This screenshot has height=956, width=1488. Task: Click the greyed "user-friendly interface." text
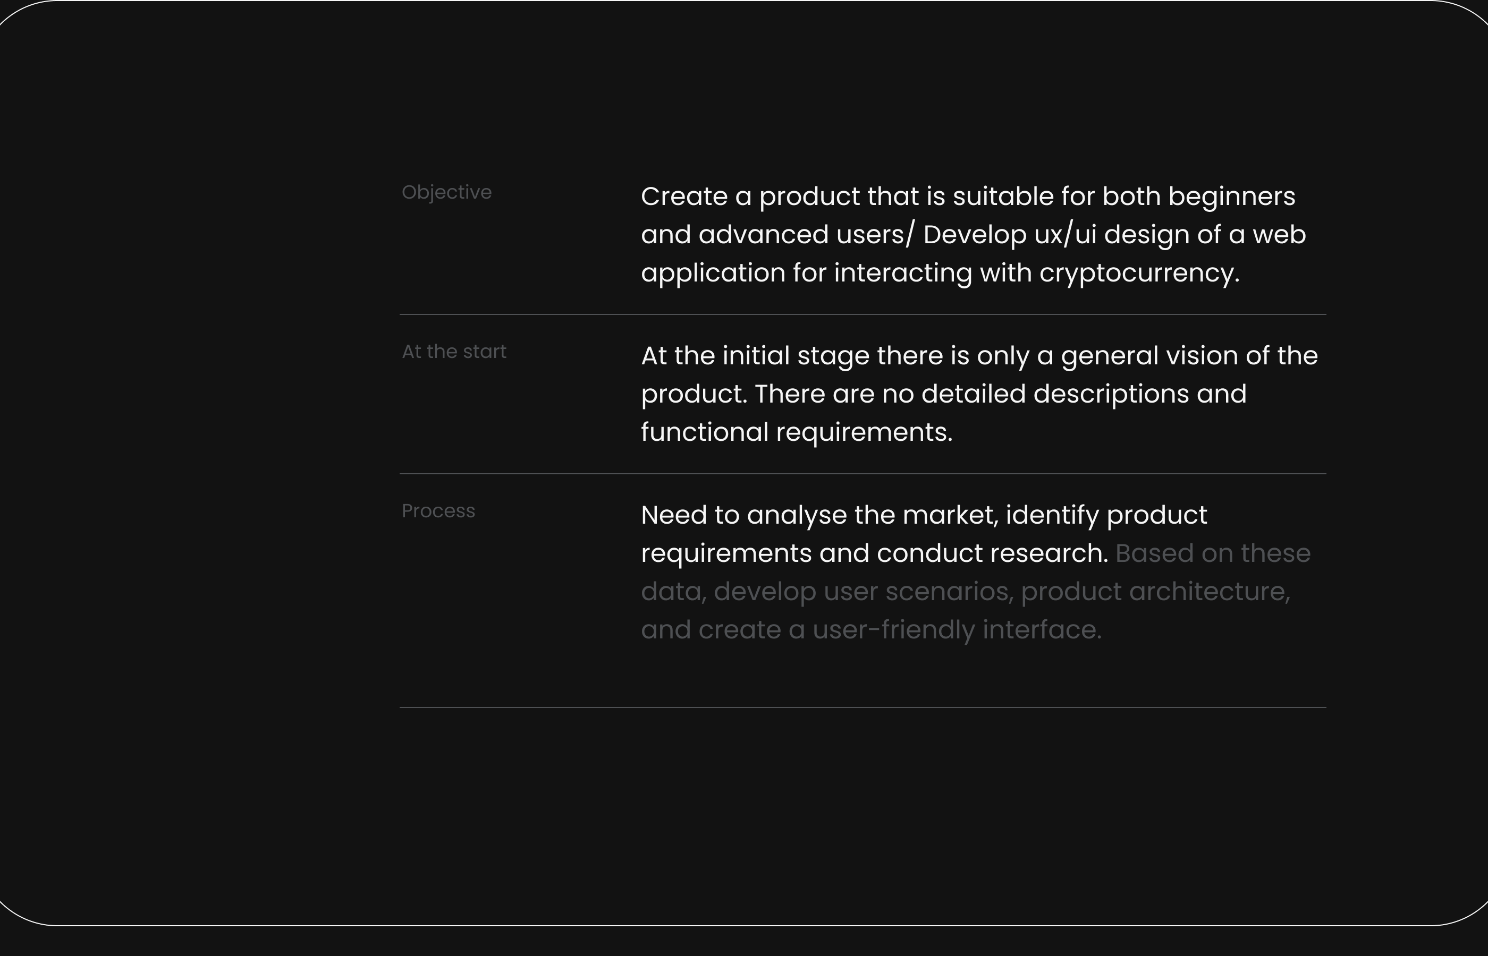957,630
